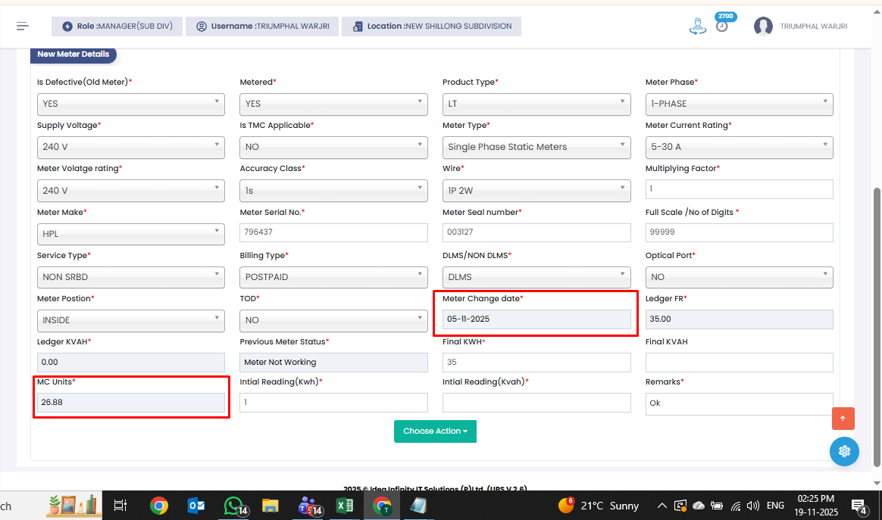Open the blue settings gear button
The image size is (882, 520).
[844, 451]
